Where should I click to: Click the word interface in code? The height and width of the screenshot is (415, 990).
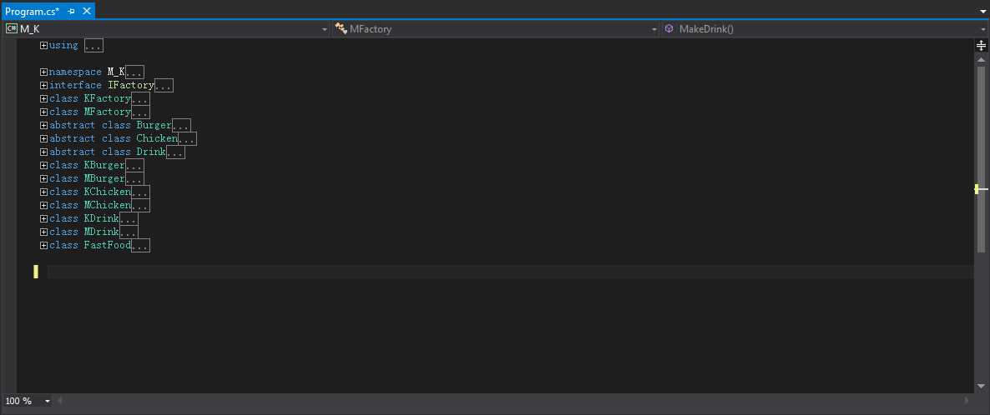pyautogui.click(x=75, y=85)
